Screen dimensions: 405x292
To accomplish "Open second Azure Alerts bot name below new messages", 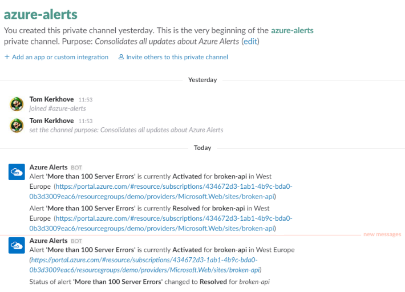I will (48, 241).
